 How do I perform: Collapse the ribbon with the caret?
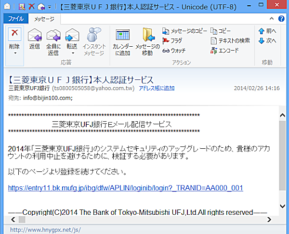pos(272,18)
